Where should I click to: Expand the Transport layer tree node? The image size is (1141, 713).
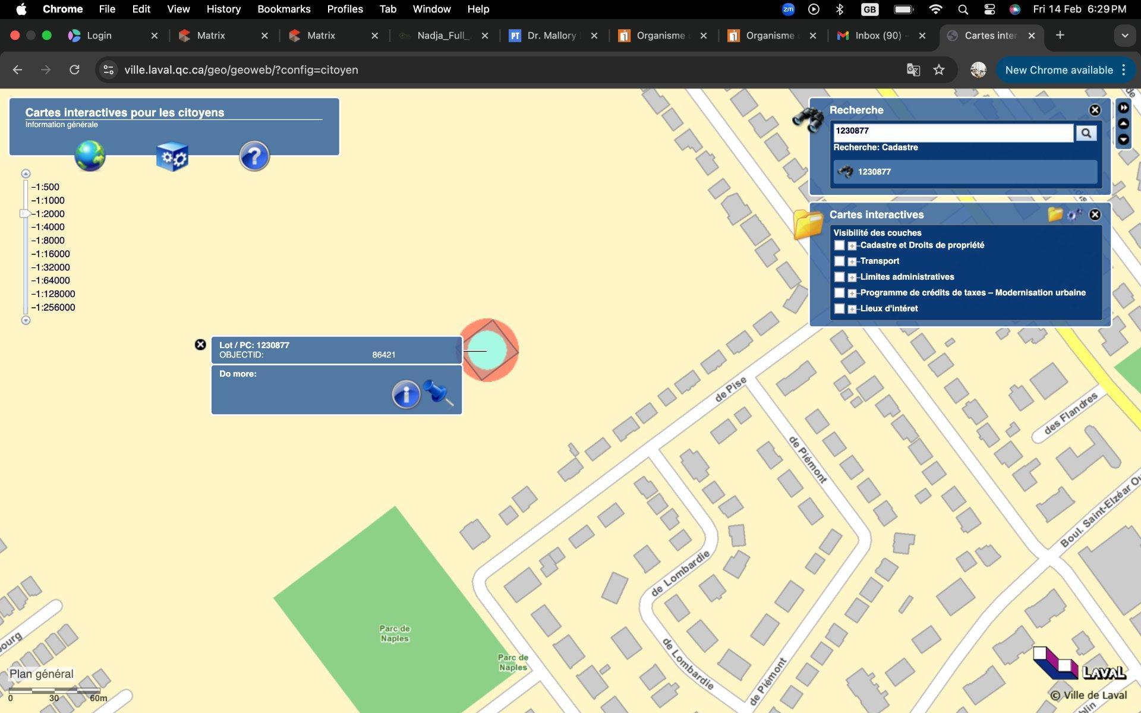click(852, 261)
